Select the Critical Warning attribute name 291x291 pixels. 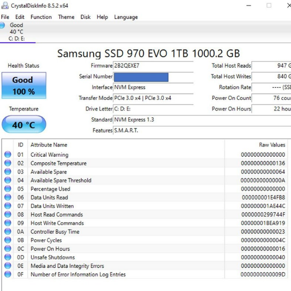[49, 155]
